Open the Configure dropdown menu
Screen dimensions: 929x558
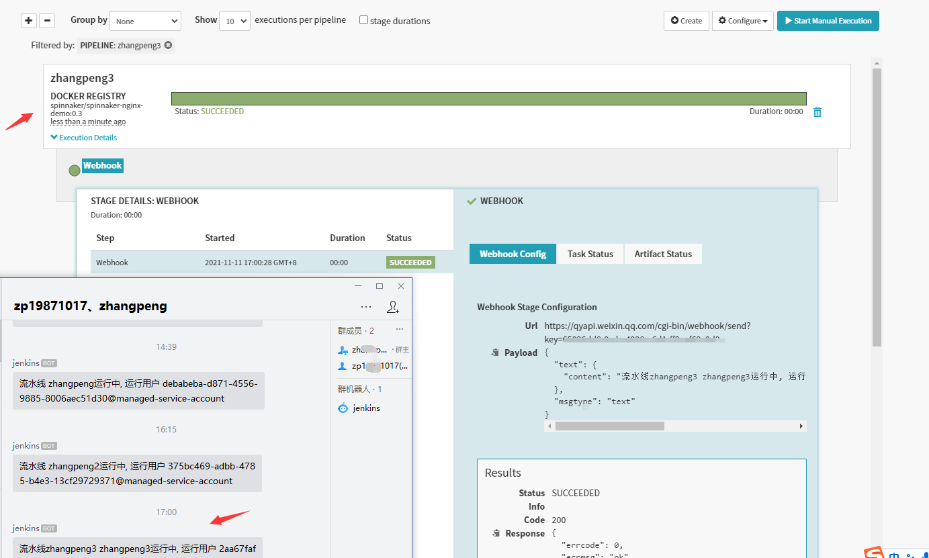coord(743,21)
